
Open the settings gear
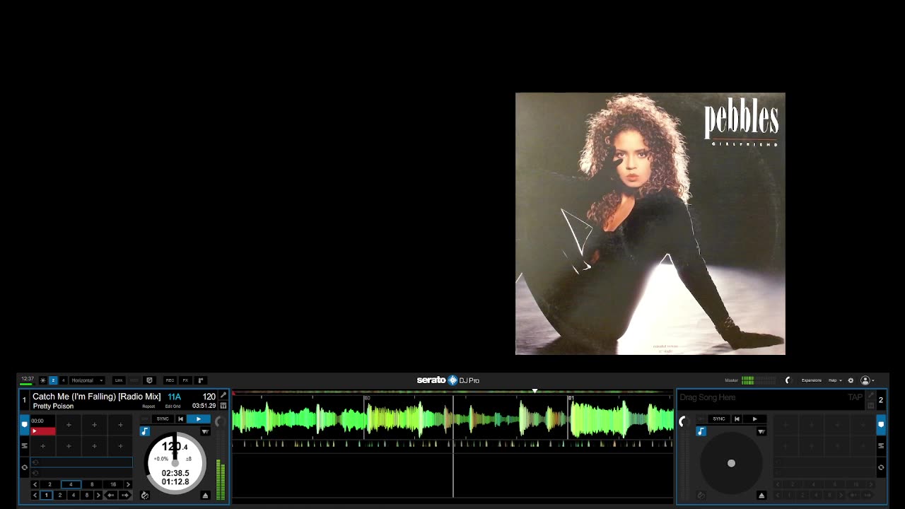point(851,380)
